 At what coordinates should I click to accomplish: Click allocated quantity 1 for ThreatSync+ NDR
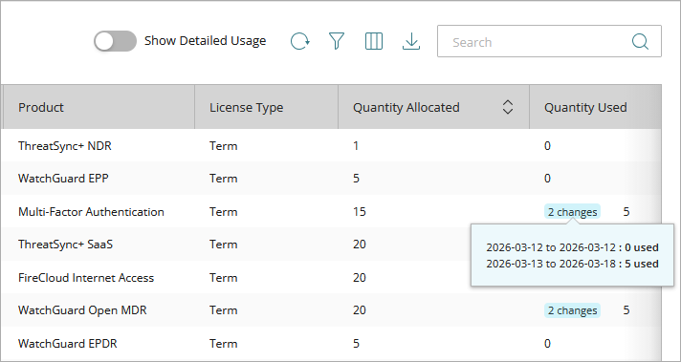tap(356, 146)
